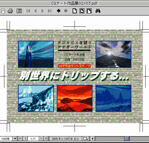Open the zoom level dropdown arrow
Viewport: 149px width, 143px height.
15,139
